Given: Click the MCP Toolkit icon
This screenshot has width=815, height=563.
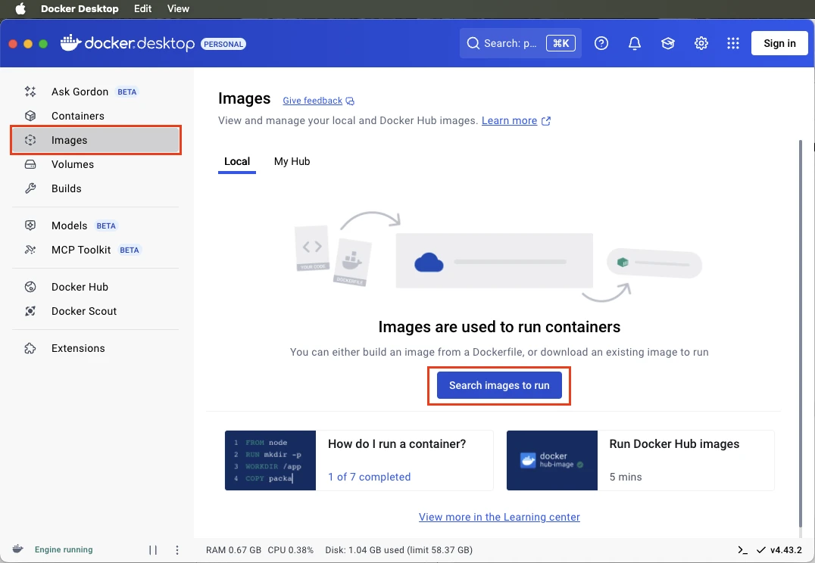Looking at the screenshot, I should tap(30, 250).
